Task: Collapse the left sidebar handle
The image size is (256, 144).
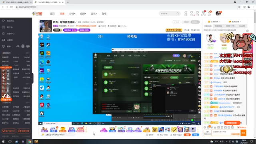Action: click(32, 78)
